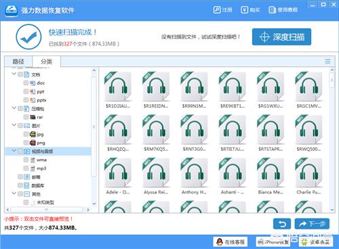Select the Charlie Pu mp3 file icon
Screen dimensions: 339x249
point(308,173)
